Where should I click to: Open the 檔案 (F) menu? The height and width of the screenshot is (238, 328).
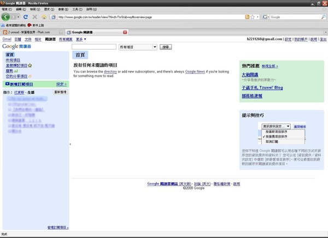coord(7,9)
